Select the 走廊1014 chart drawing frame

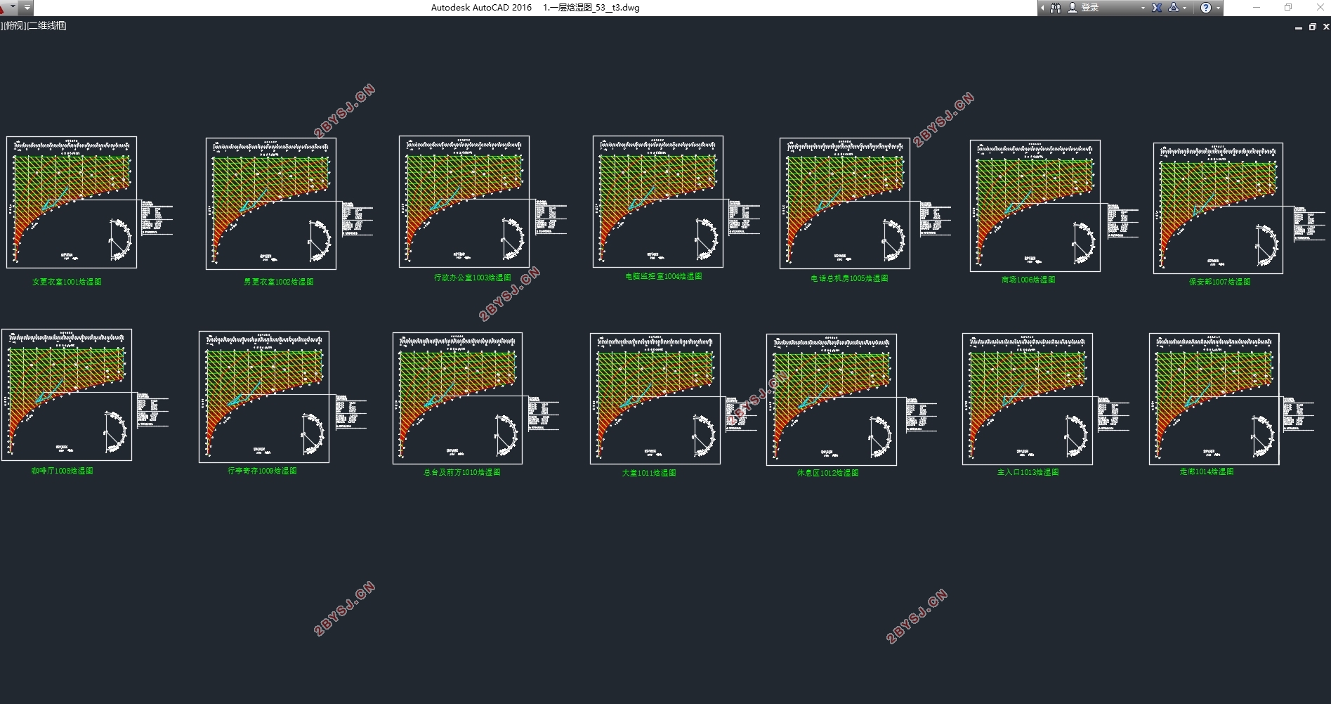[x=1214, y=399]
